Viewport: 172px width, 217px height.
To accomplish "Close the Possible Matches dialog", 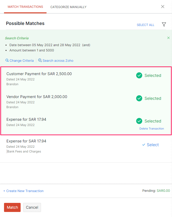I will coord(163,7).
